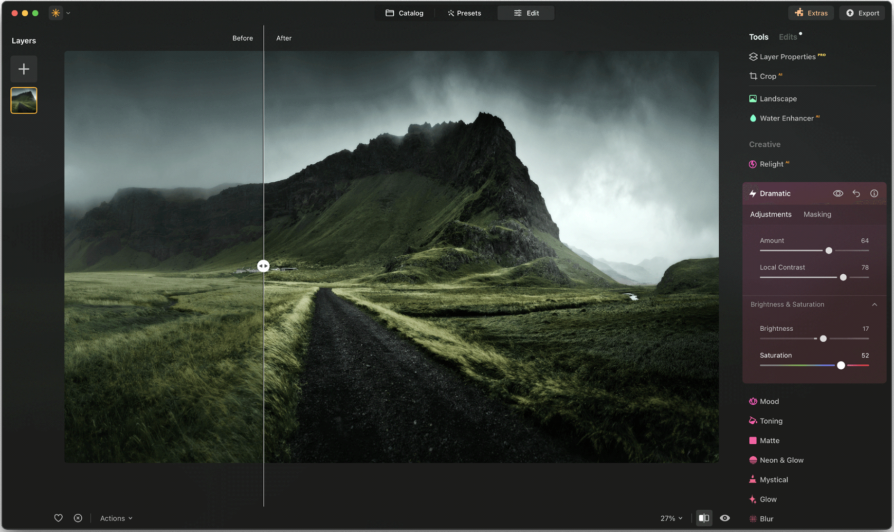Show Dramatic tool info
The width and height of the screenshot is (894, 532).
(x=874, y=194)
